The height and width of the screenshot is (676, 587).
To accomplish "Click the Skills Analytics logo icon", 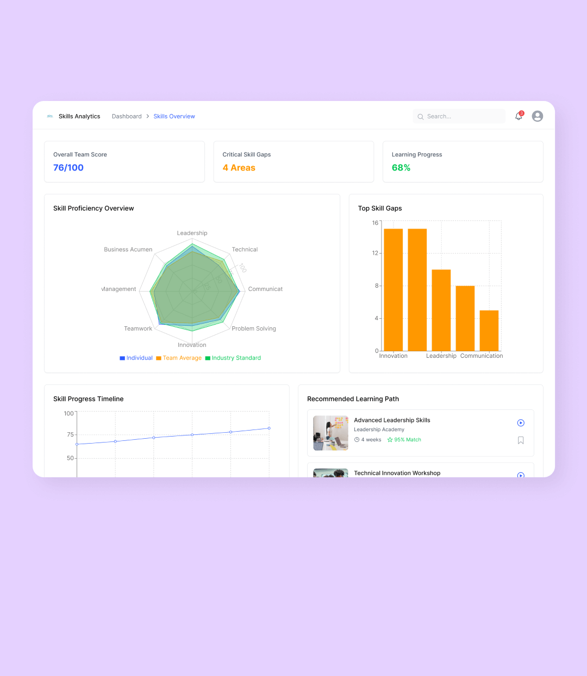I will [x=50, y=116].
